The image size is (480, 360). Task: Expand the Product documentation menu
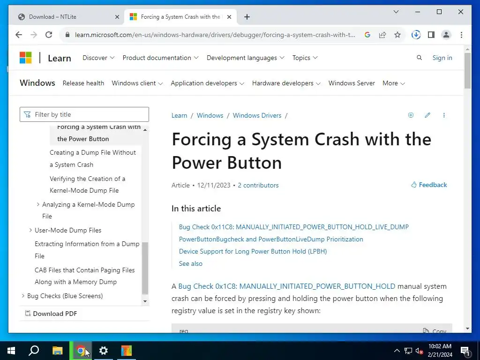pyautogui.click(x=160, y=58)
